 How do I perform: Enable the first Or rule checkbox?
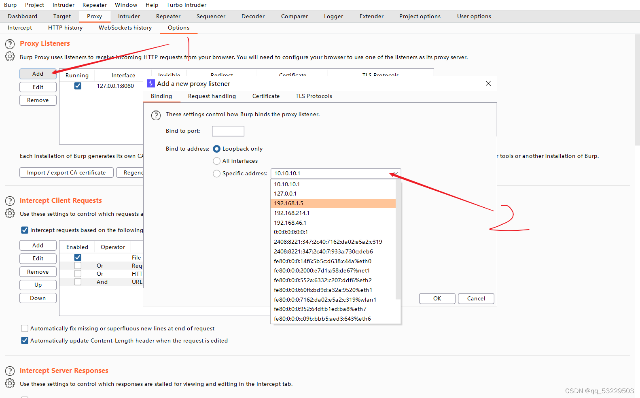click(x=78, y=266)
